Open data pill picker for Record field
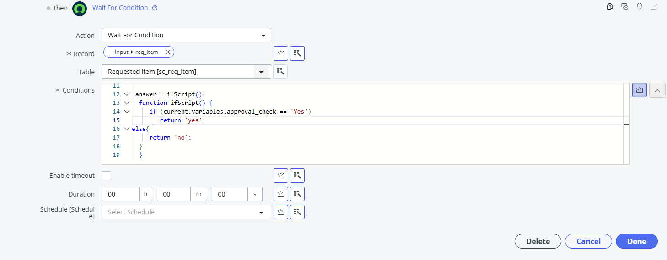The width and height of the screenshot is (667, 260). tap(297, 53)
